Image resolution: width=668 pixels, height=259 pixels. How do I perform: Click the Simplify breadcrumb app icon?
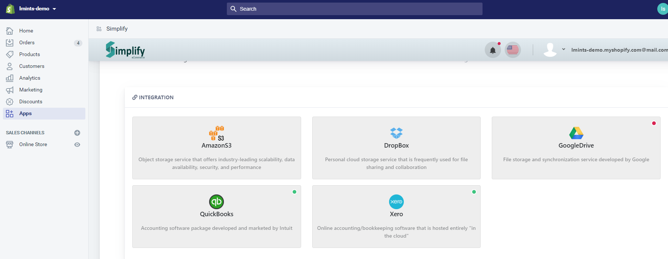(99, 29)
